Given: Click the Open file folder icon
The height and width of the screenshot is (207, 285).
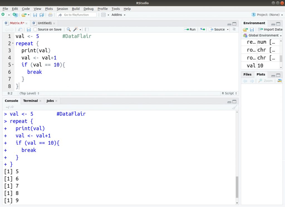Looking at the screenshot, I should click(x=24, y=15).
